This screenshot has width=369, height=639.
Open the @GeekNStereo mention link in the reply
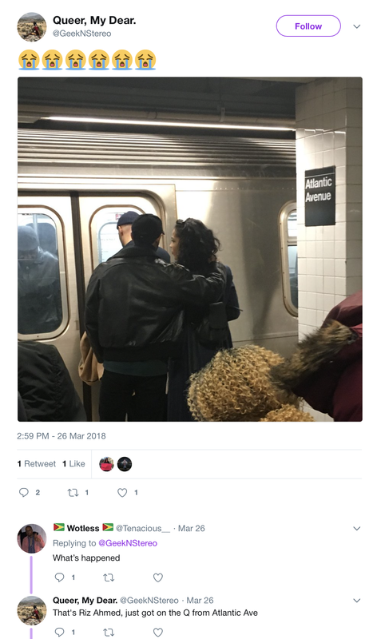point(128,543)
